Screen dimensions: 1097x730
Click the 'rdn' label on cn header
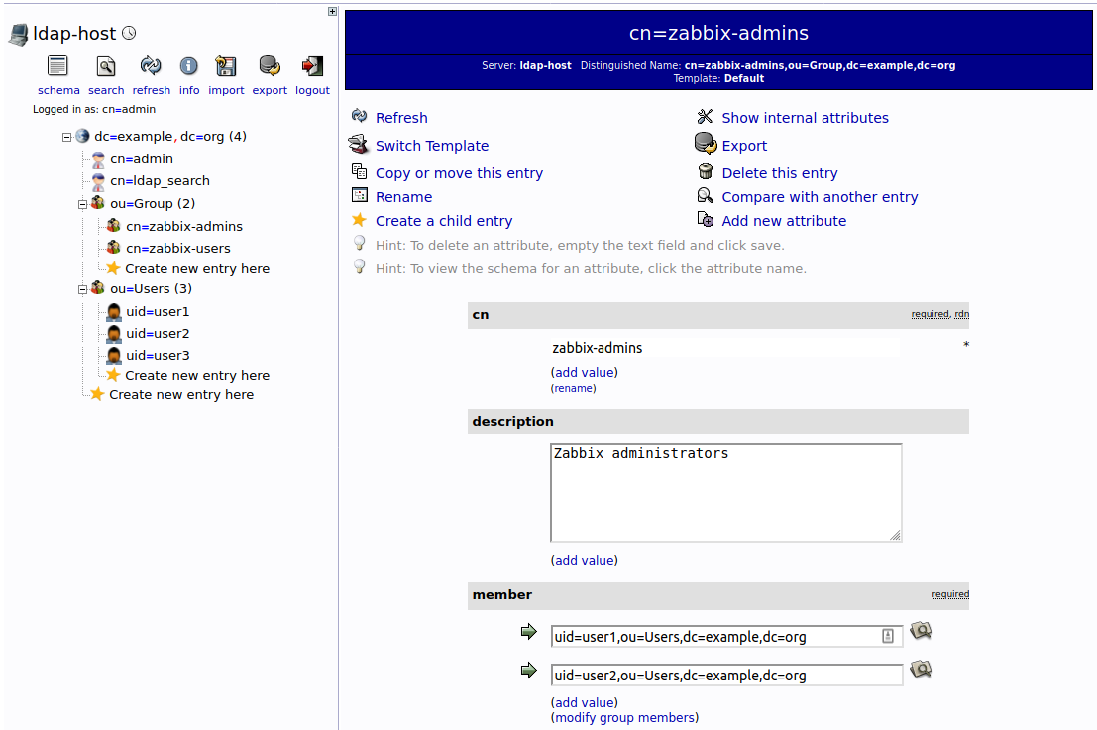(961, 313)
